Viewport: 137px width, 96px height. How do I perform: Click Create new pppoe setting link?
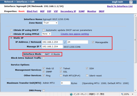coord(75,34)
